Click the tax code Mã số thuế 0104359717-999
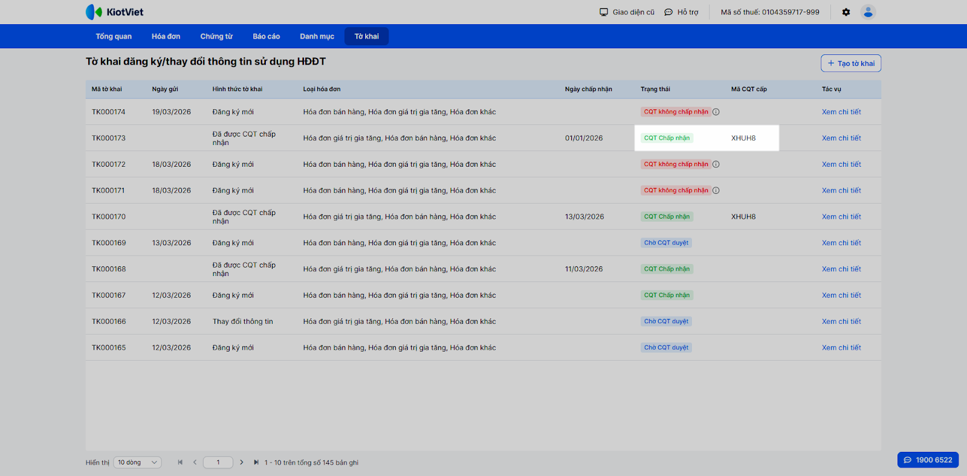 click(x=770, y=12)
